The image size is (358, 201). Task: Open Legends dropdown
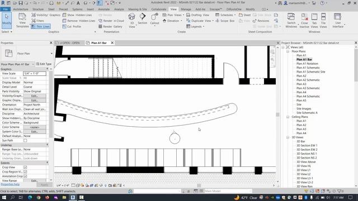[195, 26]
